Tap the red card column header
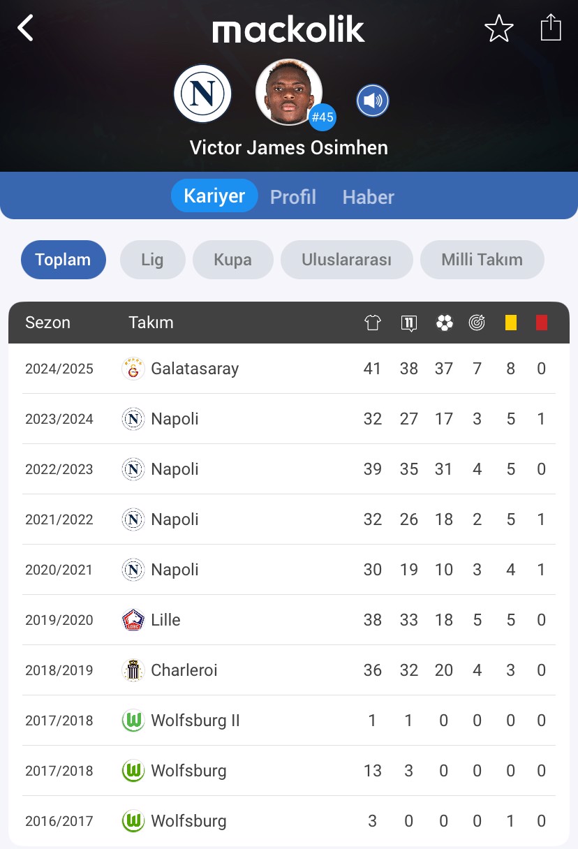Image resolution: width=578 pixels, height=849 pixels. pyautogui.click(x=542, y=323)
